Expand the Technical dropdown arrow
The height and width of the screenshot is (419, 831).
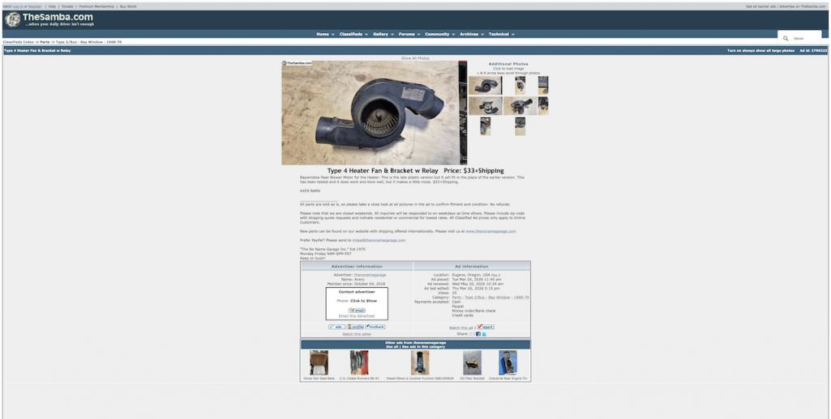click(513, 35)
